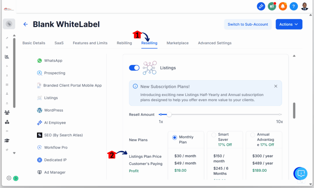Dismiss the New Subscription Plans banner
The image size is (314, 188).
(276, 86)
